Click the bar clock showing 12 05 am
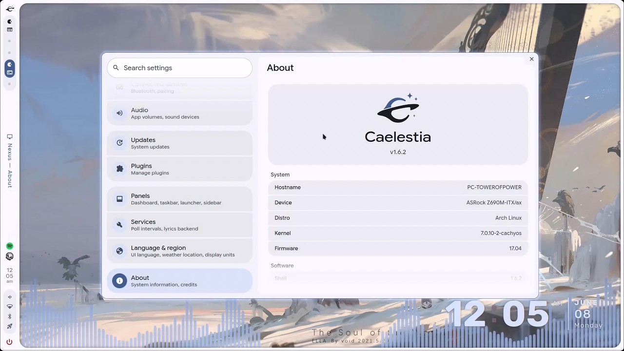The height and width of the screenshot is (351, 624). pyautogui.click(x=9, y=275)
